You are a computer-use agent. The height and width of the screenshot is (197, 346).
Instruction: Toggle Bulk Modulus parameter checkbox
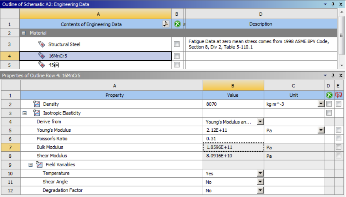click(x=338, y=147)
